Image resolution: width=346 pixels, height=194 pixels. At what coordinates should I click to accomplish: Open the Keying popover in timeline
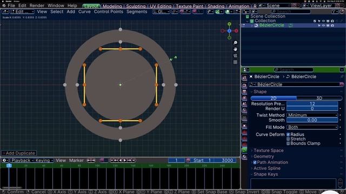[44, 161]
